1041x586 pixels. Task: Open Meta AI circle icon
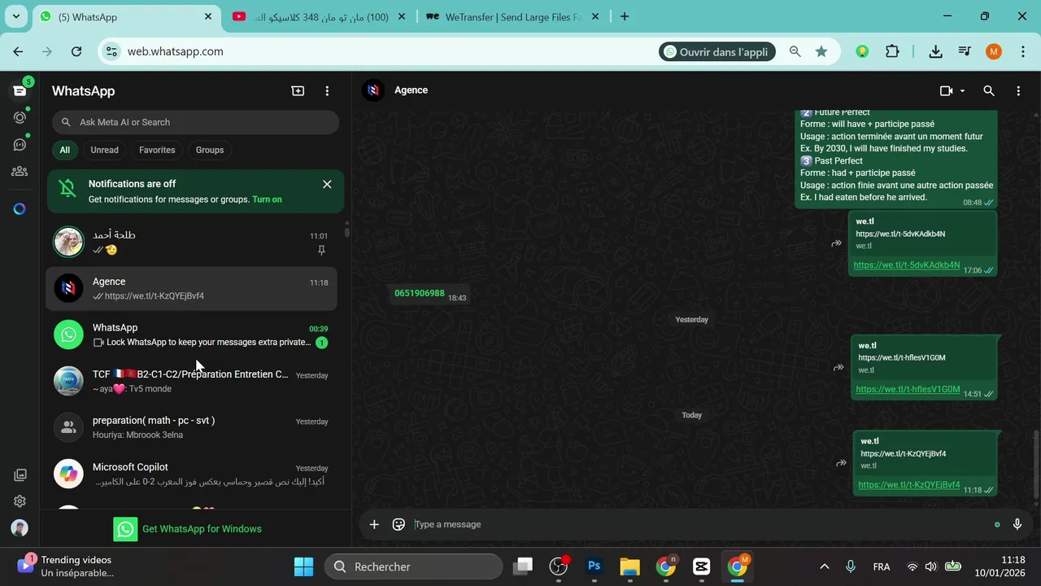pos(20,209)
